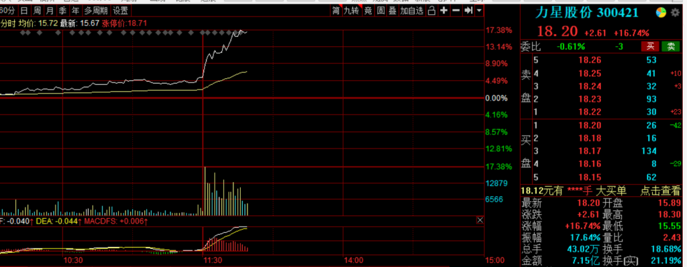The image size is (687, 267).
Task: Click 加自选 to add stock to watchlist
Action: (412, 11)
